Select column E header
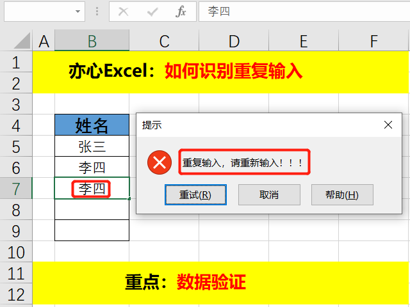The image size is (410, 307). [304, 40]
